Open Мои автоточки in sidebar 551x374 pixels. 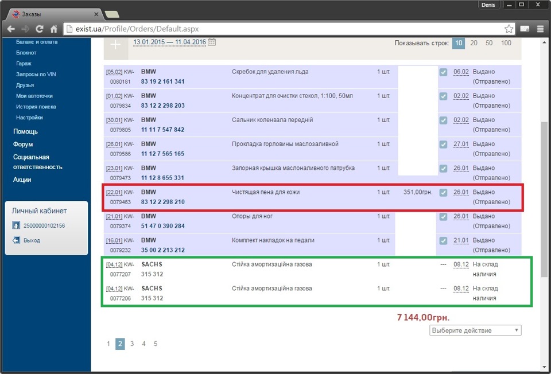34,96
